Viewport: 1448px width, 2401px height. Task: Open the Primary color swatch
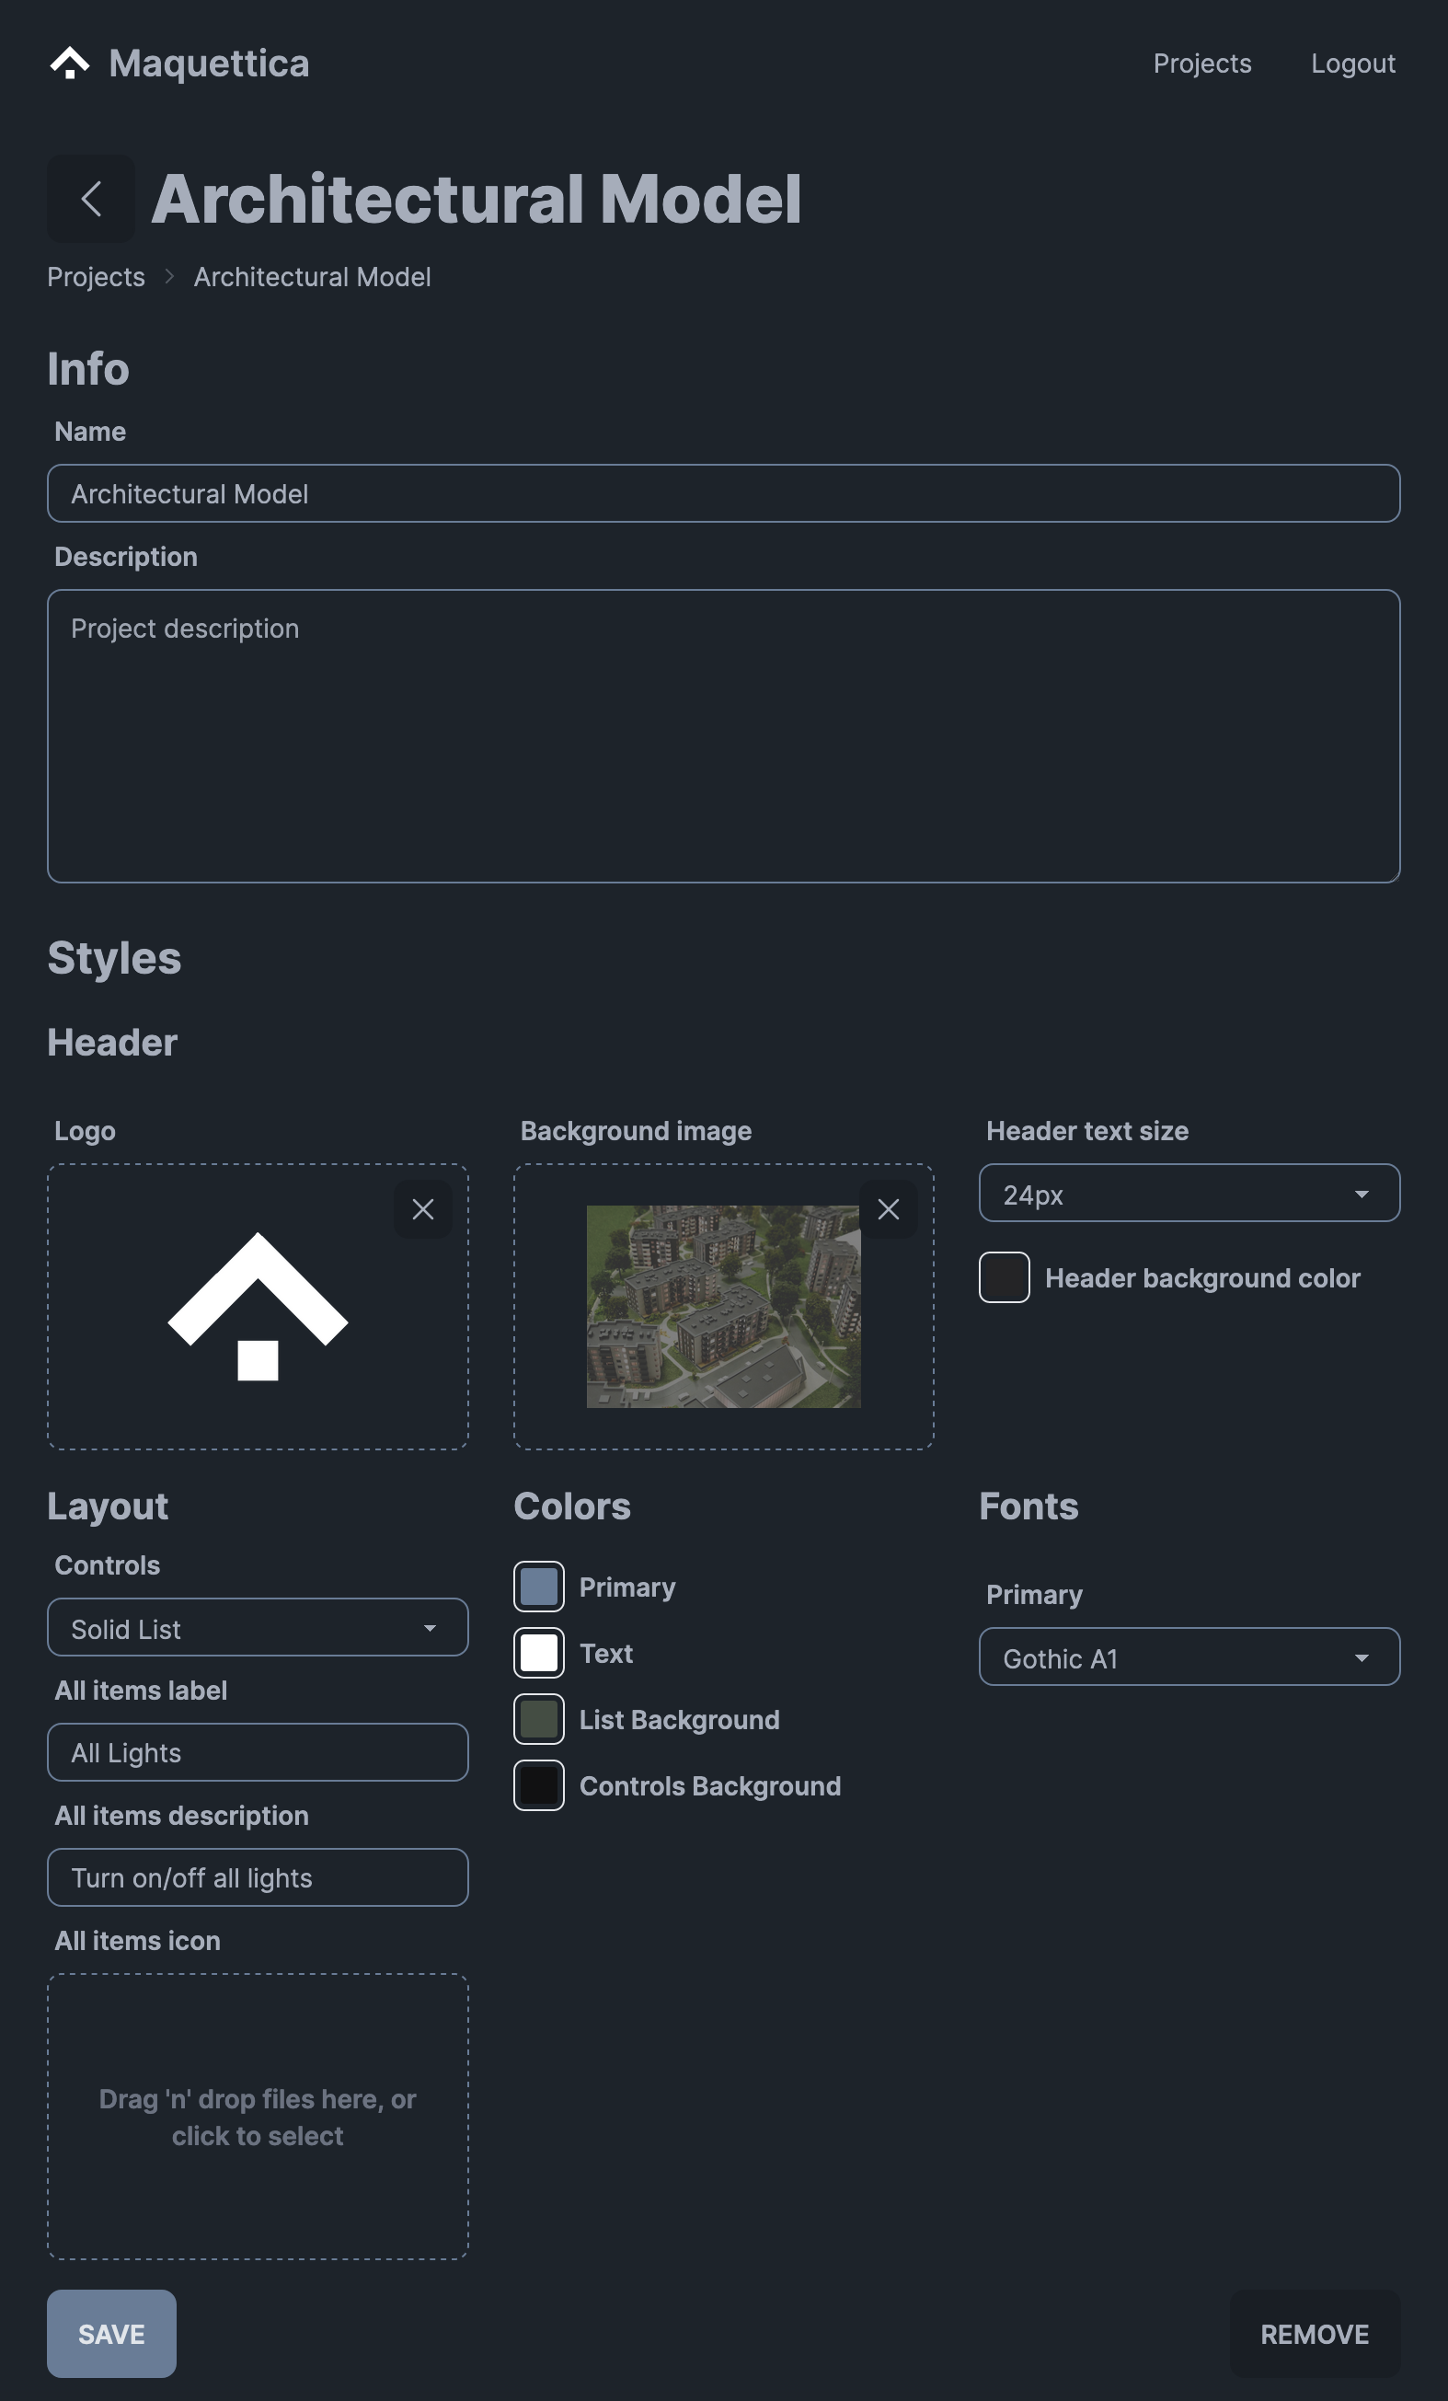click(538, 1587)
